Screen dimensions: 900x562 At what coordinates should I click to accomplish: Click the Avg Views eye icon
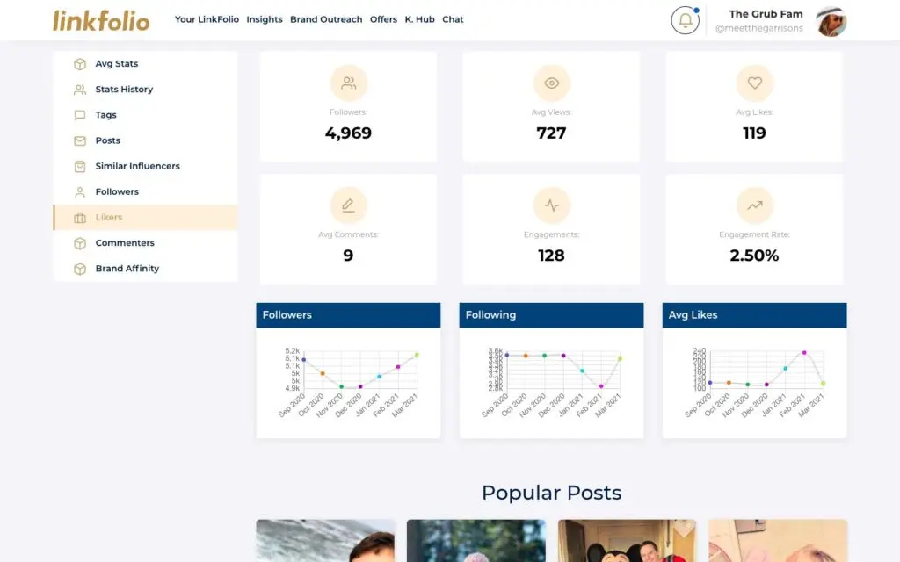tap(552, 83)
